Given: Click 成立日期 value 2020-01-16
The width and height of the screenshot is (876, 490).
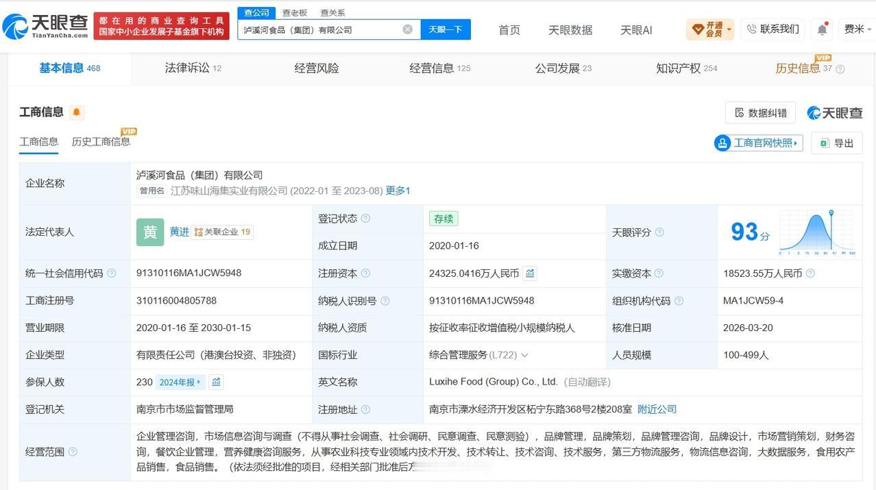Looking at the screenshot, I should (x=454, y=245).
